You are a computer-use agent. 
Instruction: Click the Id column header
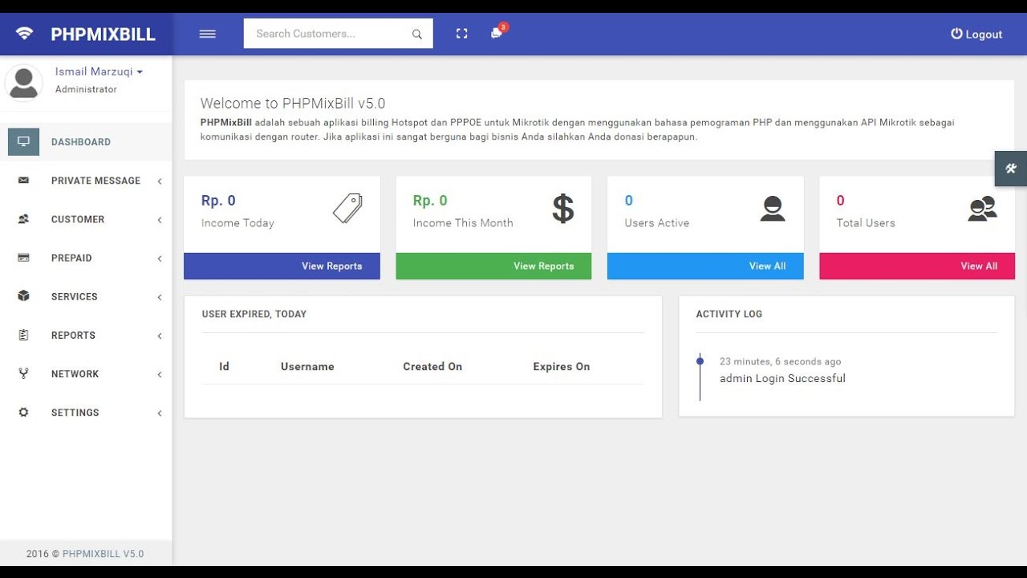pyautogui.click(x=224, y=366)
